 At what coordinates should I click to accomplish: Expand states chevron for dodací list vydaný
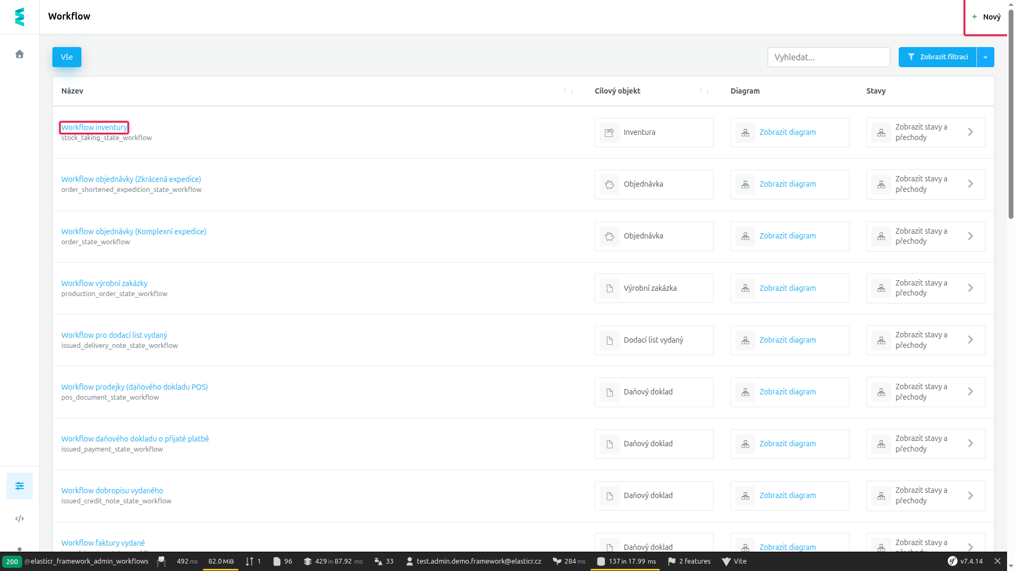coord(971,340)
